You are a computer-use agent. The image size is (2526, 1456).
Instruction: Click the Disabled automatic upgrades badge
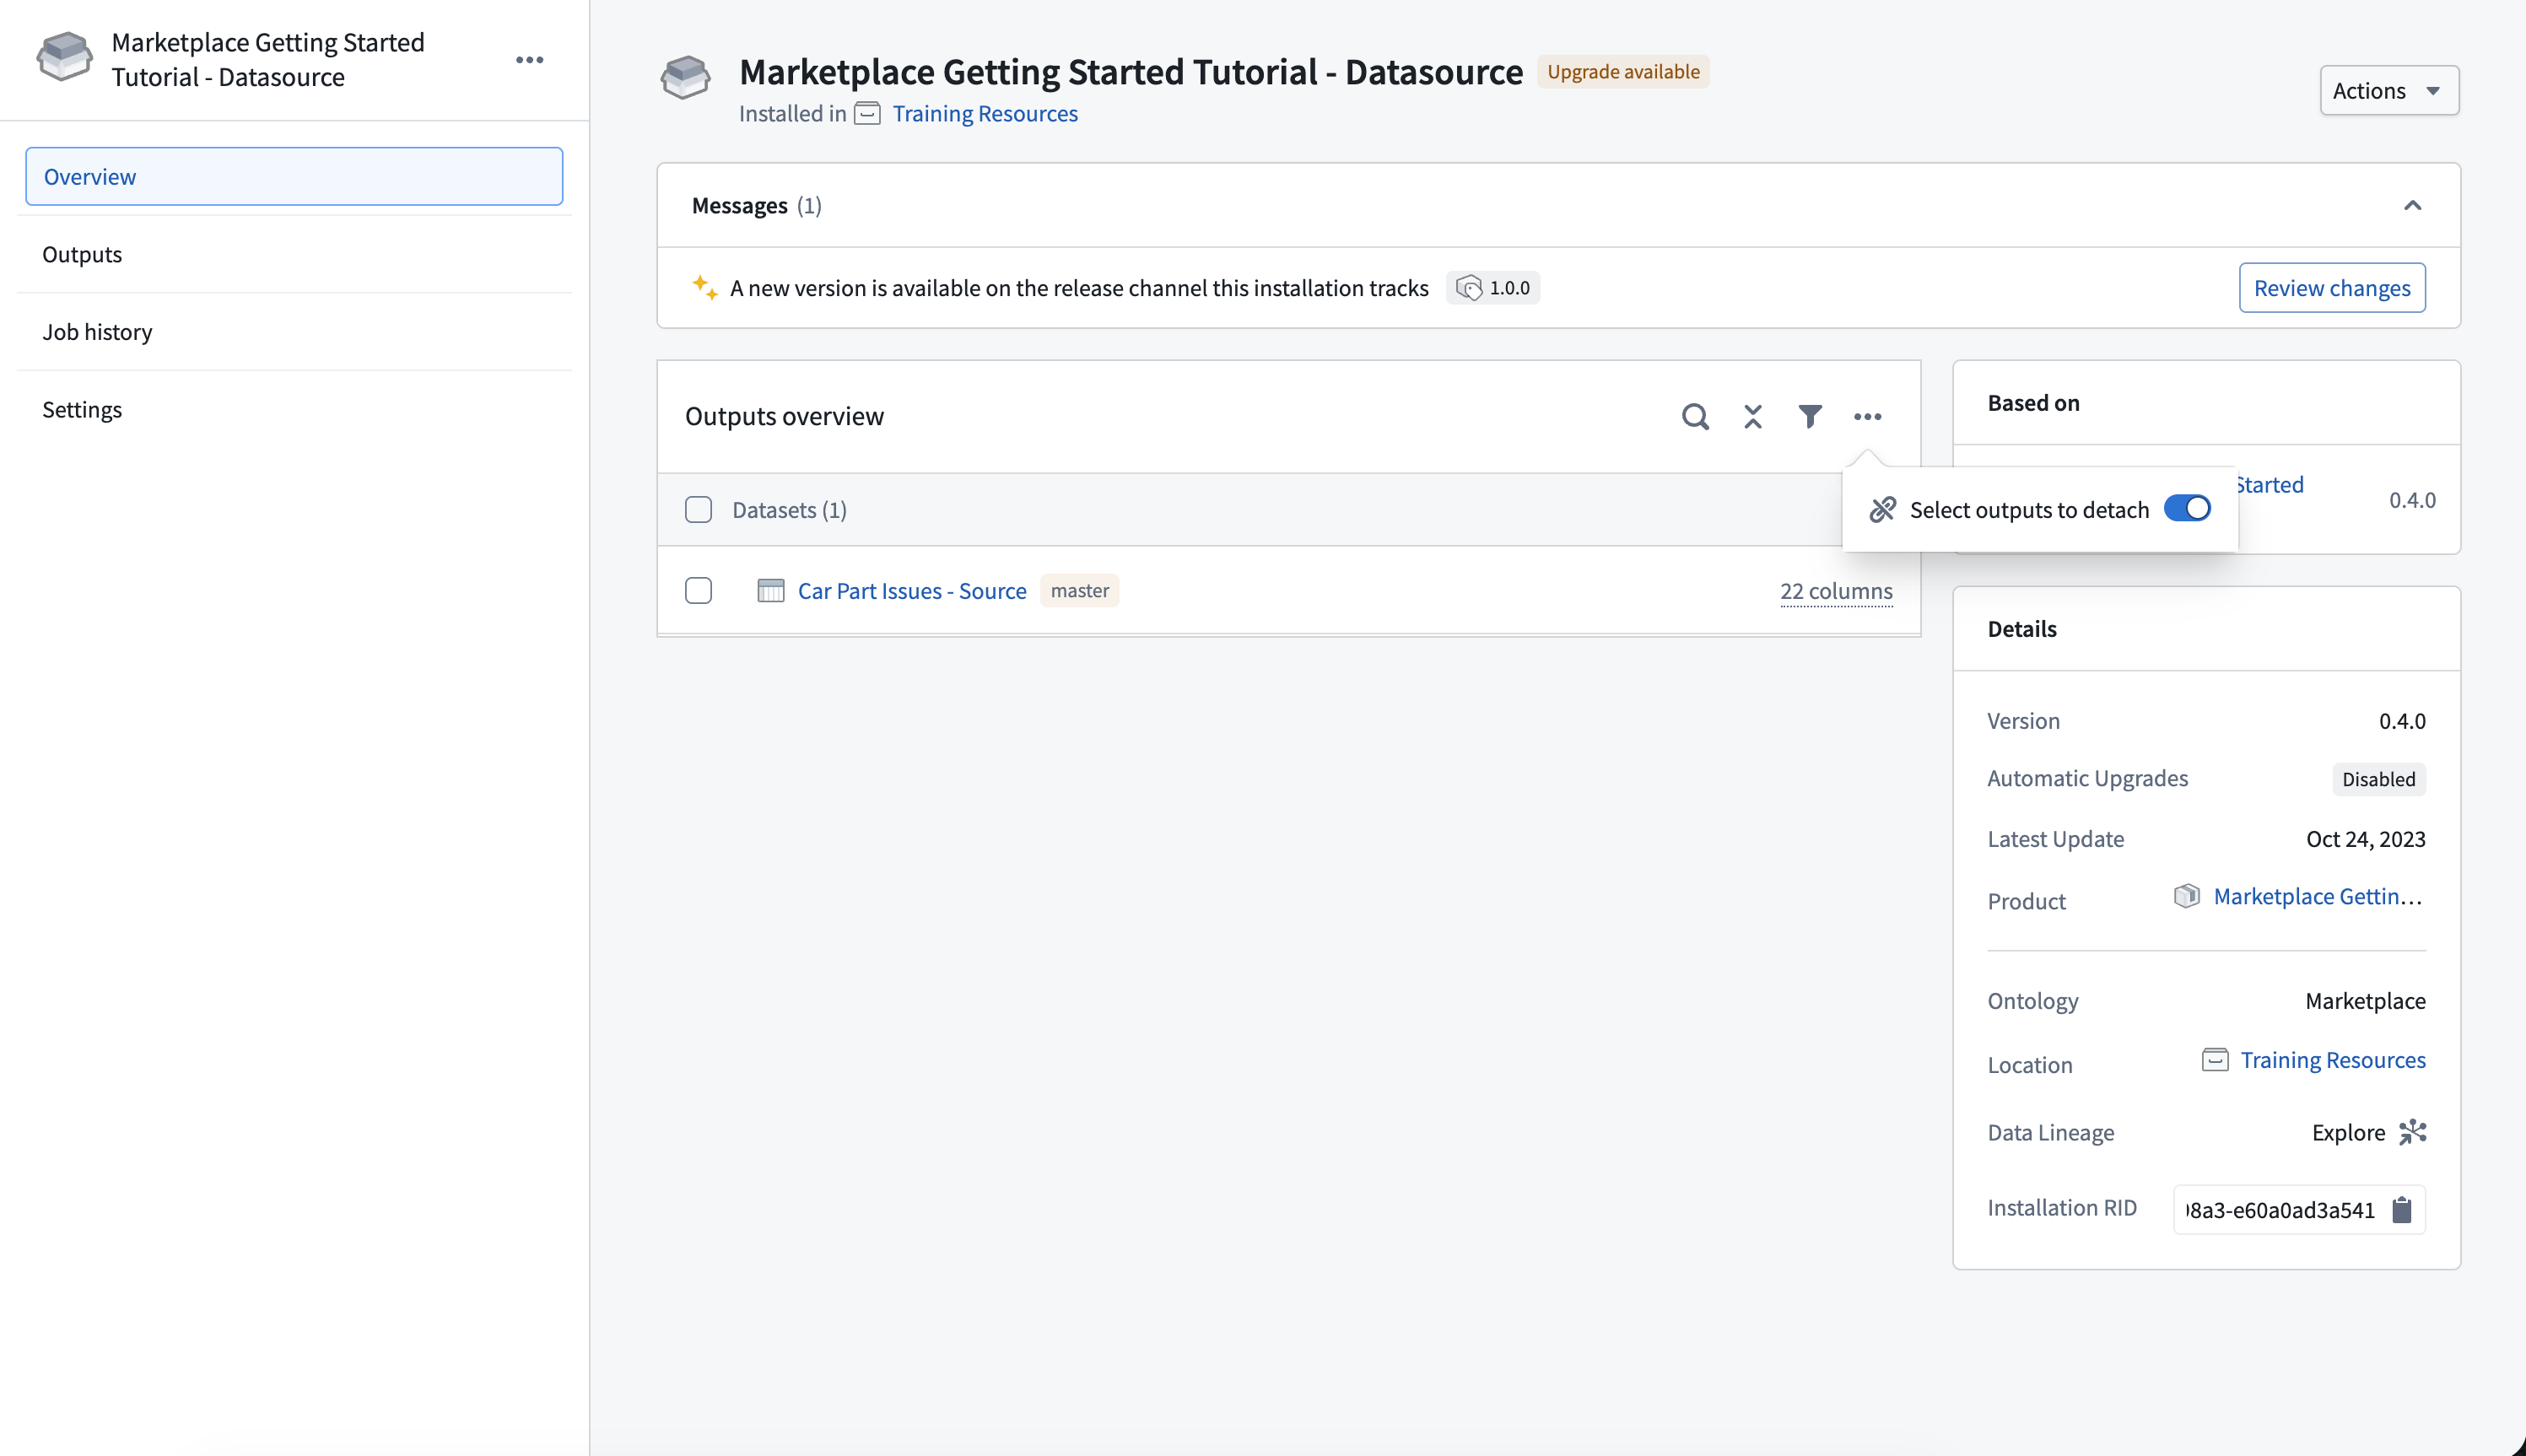pyautogui.click(x=2378, y=780)
